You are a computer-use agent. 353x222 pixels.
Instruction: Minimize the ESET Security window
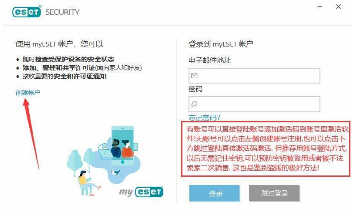320,7
